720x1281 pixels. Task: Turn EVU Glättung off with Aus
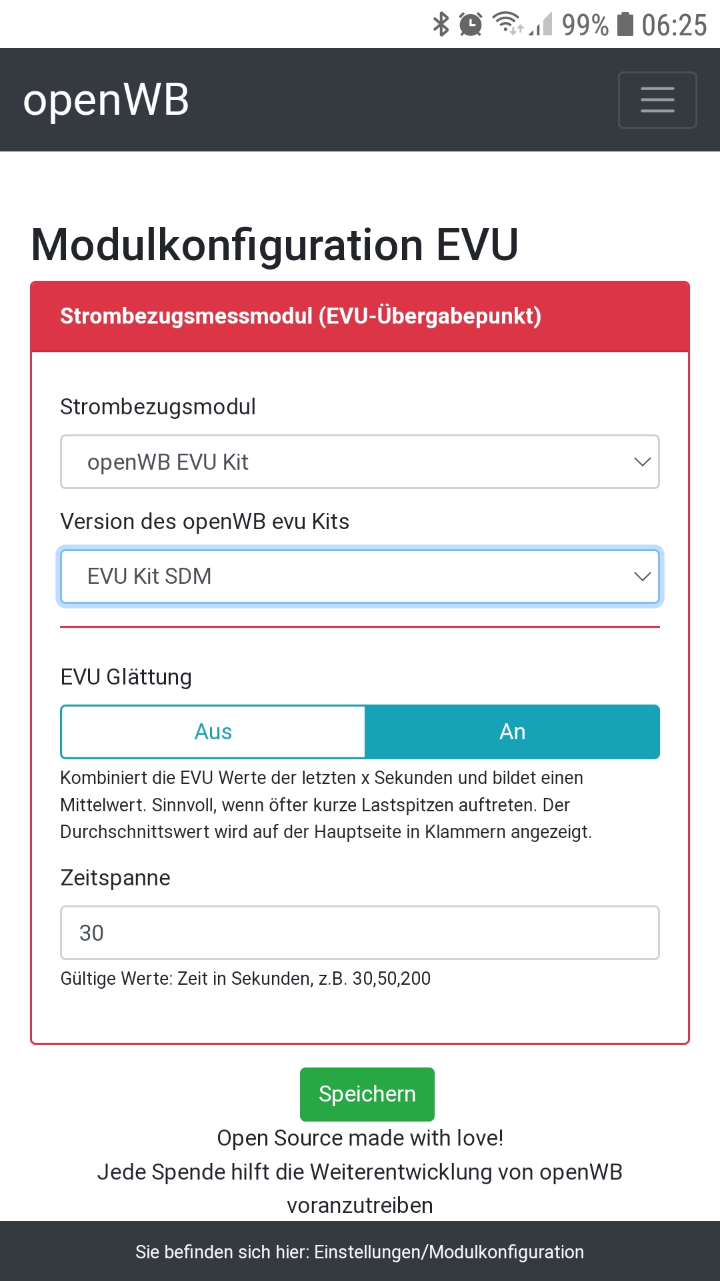pyautogui.click(x=213, y=732)
